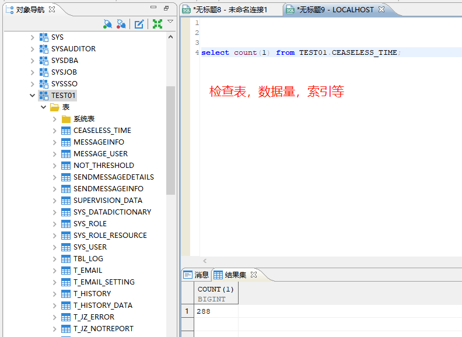This screenshot has width=462, height=337.
Task: Click the TBL_LOG table icon
Action: click(66, 259)
